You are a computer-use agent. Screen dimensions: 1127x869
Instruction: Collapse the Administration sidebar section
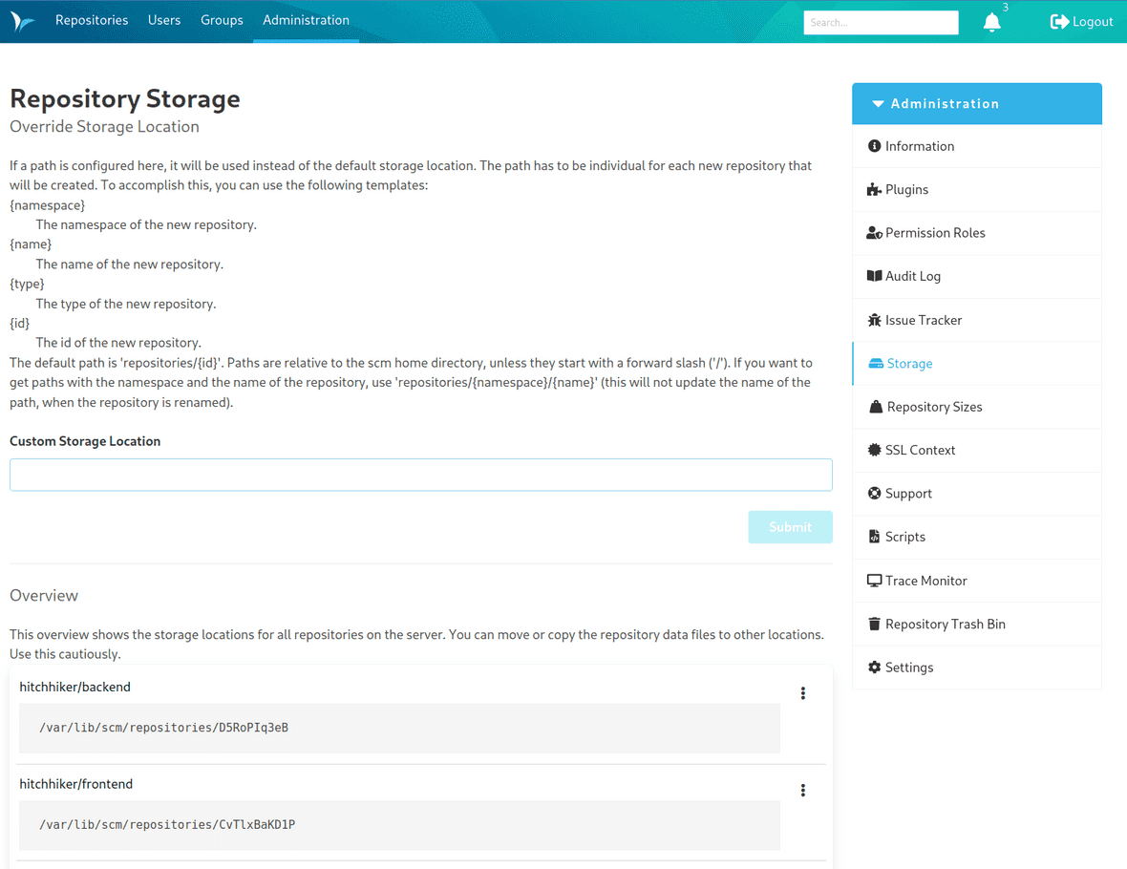point(880,103)
